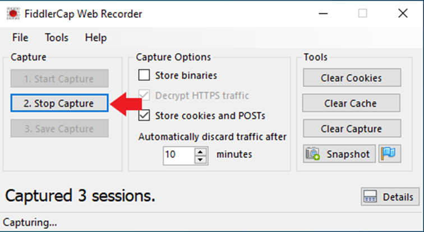The image size is (424, 232).
Task: Uncheck Store cookies and POSTs
Action: point(144,115)
